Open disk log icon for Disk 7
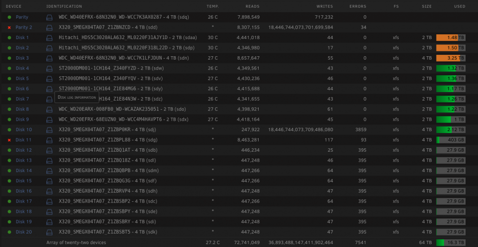The width and height of the screenshot is (478, 247). point(49,99)
